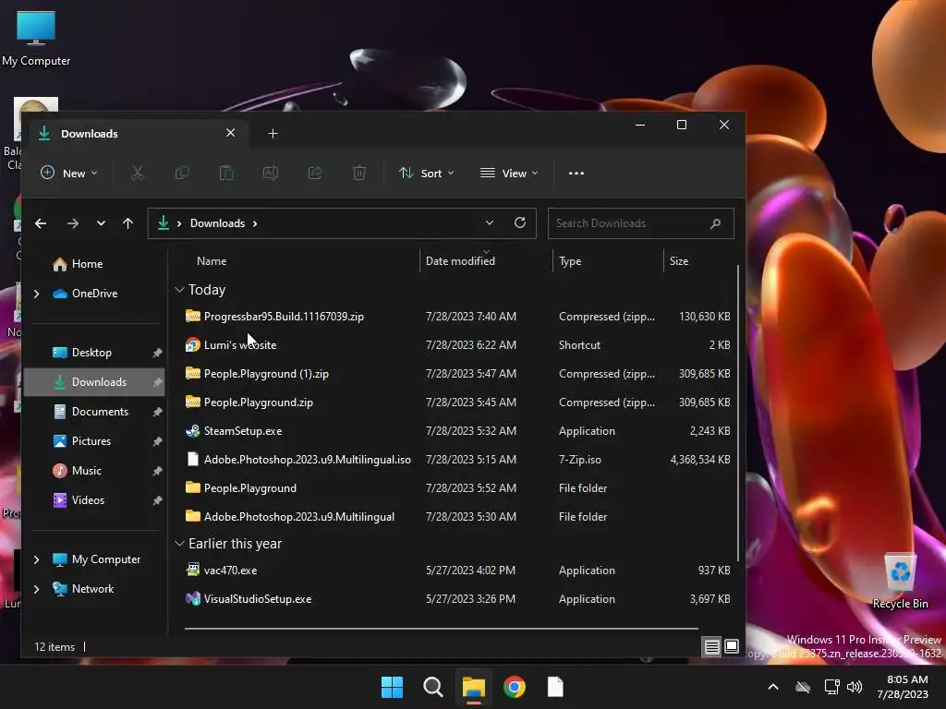Select Adobe.Photoshop.2023.u9.Multilingual.iso file
Screen dimensions: 946x709
(457, 460)
